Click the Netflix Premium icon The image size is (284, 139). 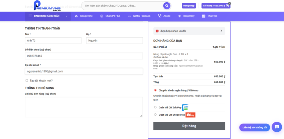click(129, 16)
